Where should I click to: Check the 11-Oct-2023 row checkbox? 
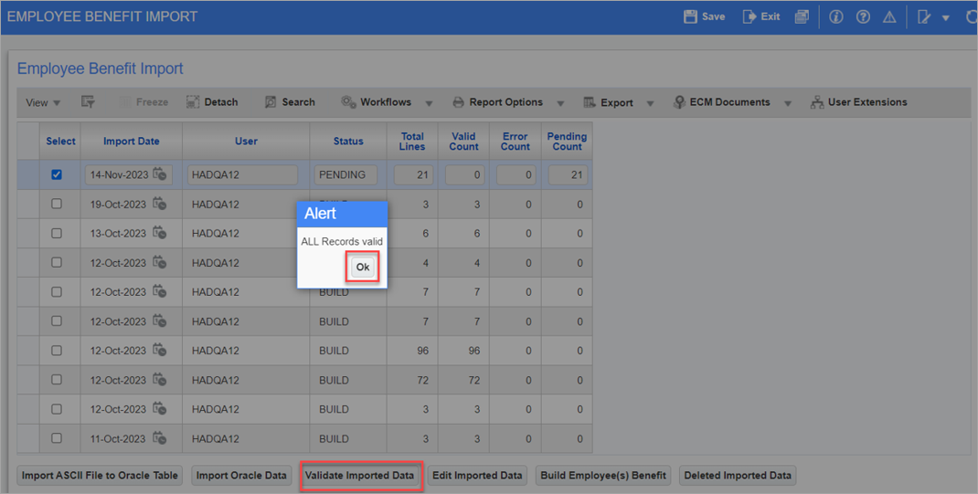(56, 438)
